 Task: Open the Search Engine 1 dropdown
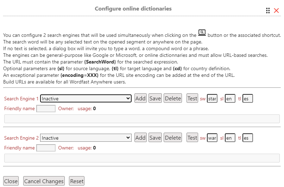pos(86,99)
